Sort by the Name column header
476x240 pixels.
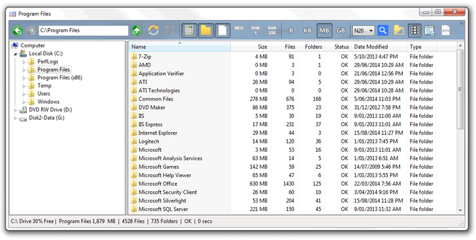click(180, 47)
